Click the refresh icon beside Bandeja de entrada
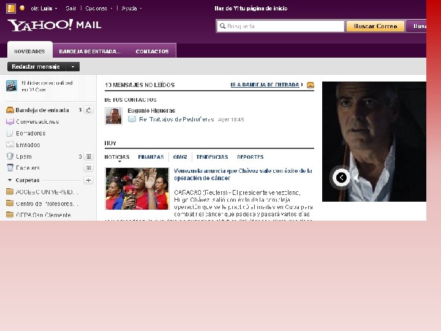The height and width of the screenshot is (331, 441). pyautogui.click(x=89, y=110)
